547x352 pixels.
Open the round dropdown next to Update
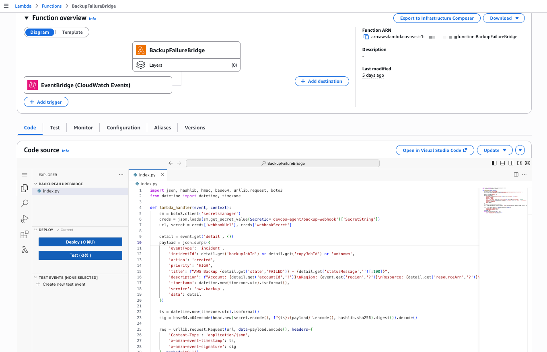(x=520, y=150)
